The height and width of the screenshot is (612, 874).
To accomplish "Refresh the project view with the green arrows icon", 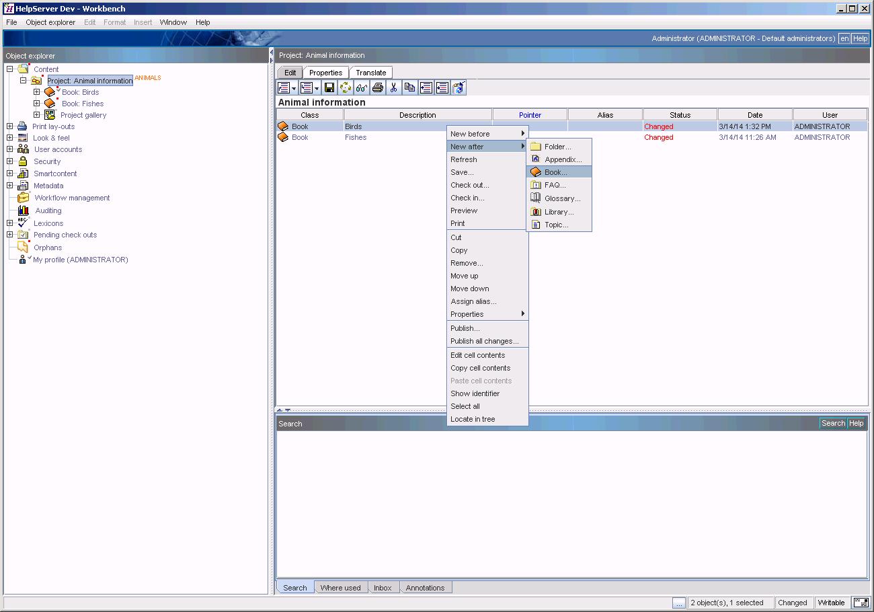I will tap(346, 87).
